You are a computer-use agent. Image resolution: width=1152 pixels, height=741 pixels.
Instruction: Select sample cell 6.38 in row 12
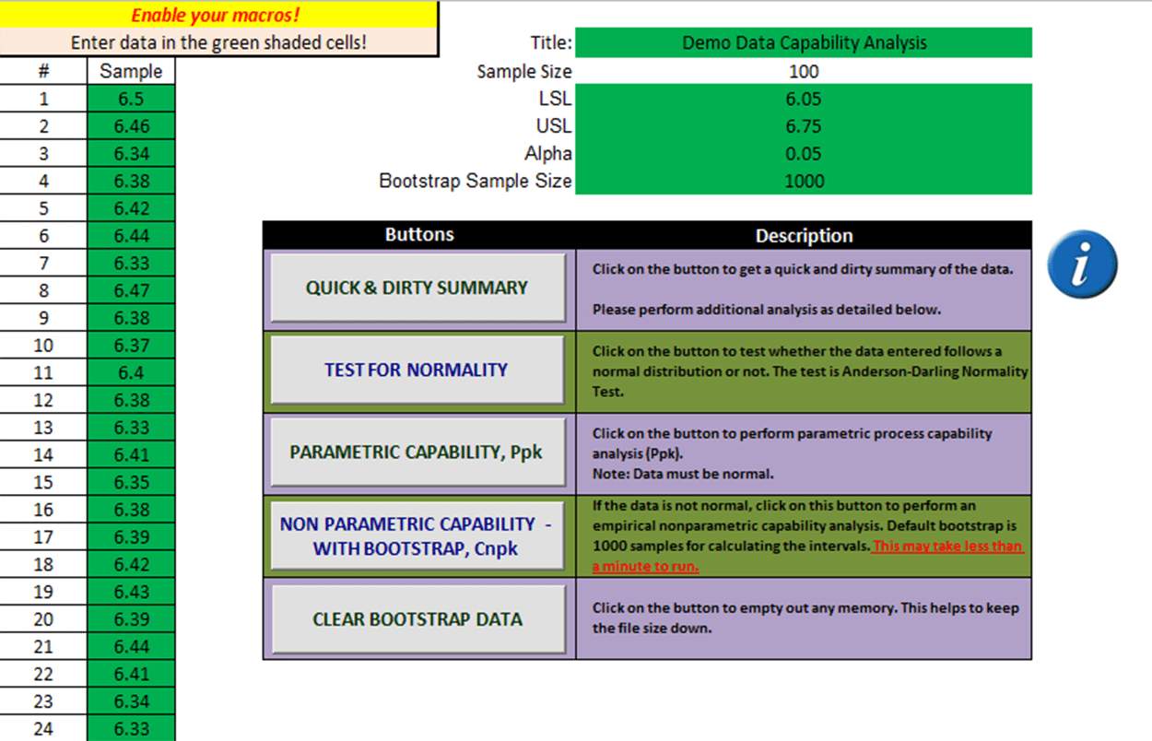click(x=131, y=400)
